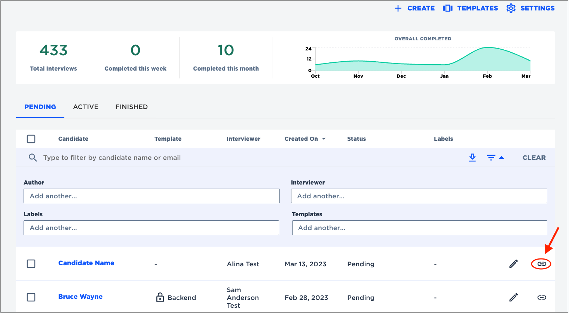Click the Feb point on Overall Completed chart
The image size is (569, 313).
487,48
